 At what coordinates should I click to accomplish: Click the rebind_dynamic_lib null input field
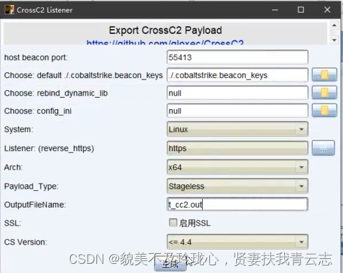237,93
